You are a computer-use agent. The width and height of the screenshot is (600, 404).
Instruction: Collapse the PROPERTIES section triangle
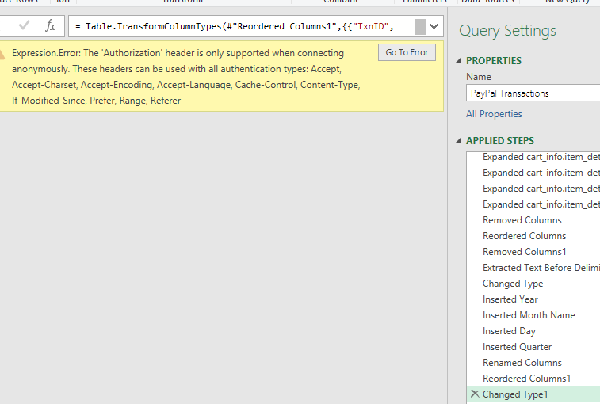click(x=458, y=60)
